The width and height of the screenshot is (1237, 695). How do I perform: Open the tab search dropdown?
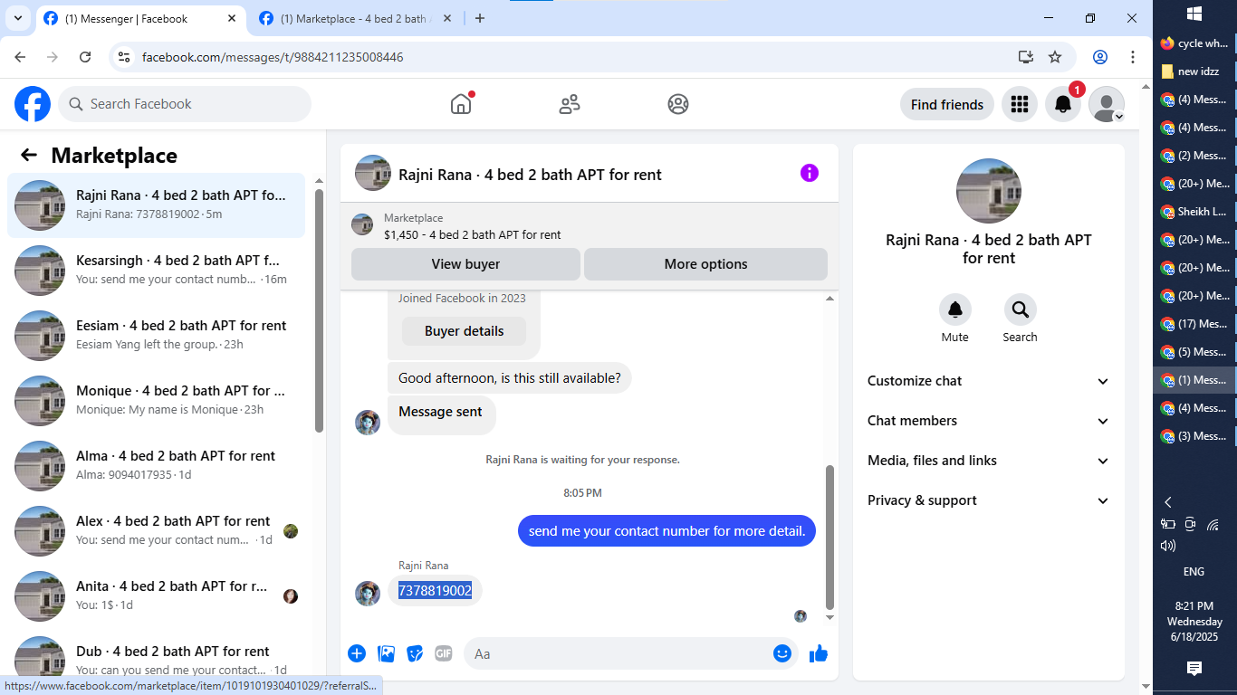pyautogui.click(x=17, y=18)
